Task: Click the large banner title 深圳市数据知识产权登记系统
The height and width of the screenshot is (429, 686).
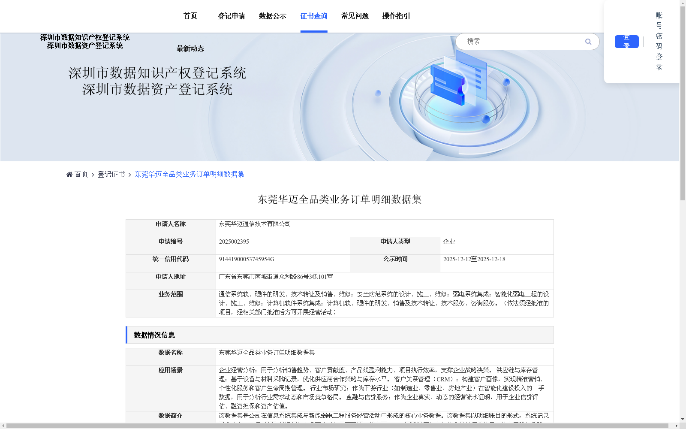Action: 157,73
